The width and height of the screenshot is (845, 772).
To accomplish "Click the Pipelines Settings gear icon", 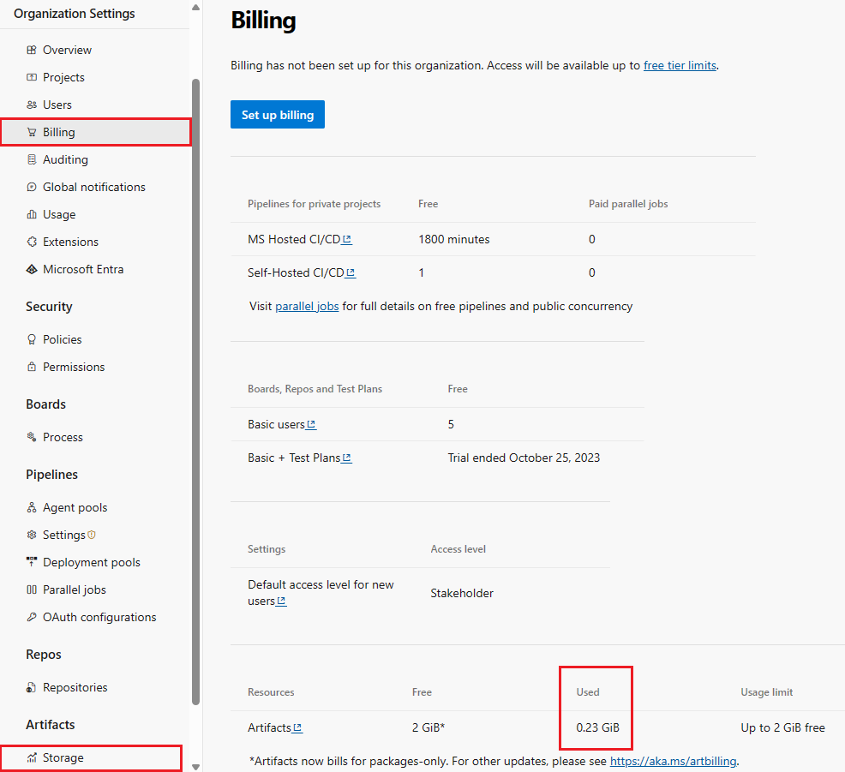I will (x=32, y=536).
